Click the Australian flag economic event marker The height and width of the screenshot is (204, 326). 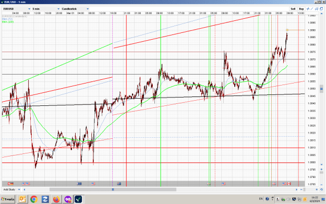pos(119,184)
